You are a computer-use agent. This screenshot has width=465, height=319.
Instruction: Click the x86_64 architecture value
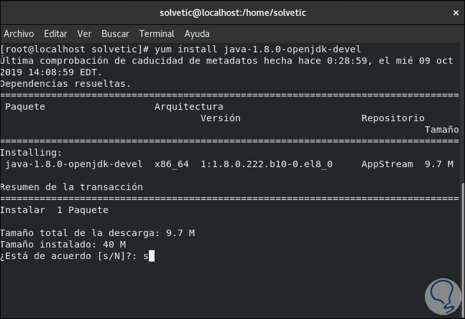(171, 164)
